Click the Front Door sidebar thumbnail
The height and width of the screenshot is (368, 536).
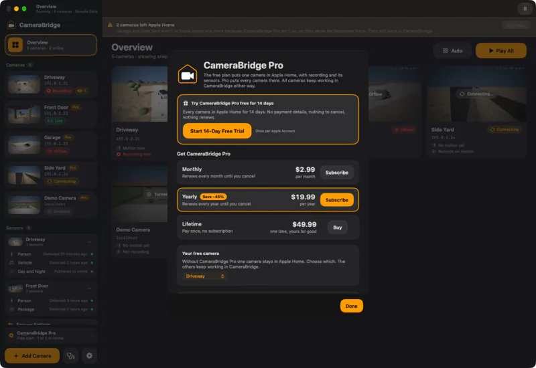24,114
